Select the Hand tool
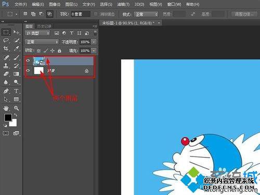 tap(6, 108)
